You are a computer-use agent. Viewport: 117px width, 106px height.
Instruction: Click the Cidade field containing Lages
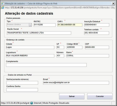coord(30,47)
